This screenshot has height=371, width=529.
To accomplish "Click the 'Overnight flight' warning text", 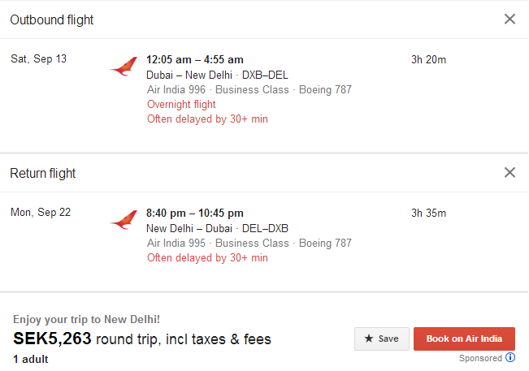I will (181, 105).
